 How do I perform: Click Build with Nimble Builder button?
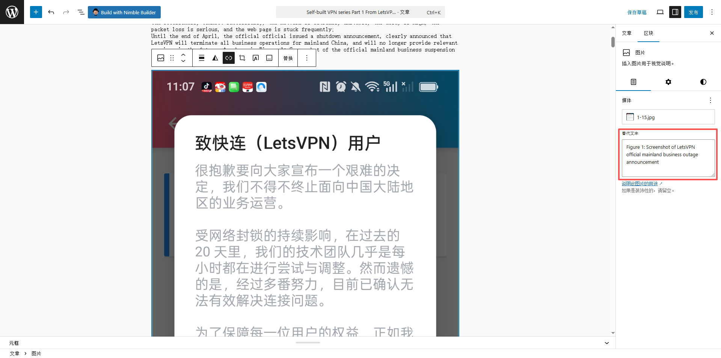(x=124, y=12)
